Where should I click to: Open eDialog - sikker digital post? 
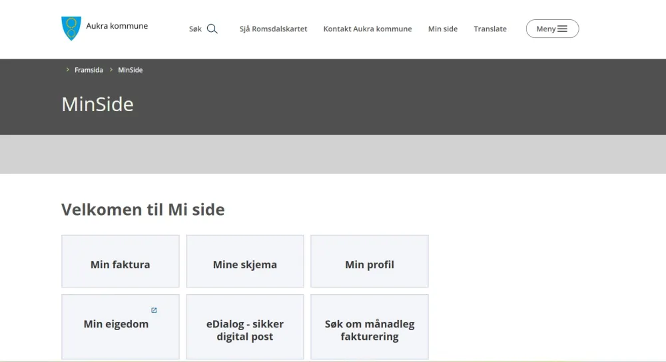click(245, 330)
